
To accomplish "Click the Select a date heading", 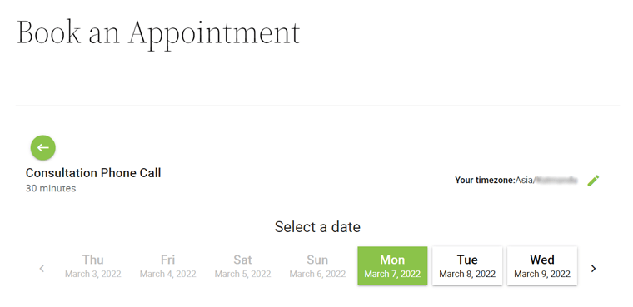I will tap(317, 227).
